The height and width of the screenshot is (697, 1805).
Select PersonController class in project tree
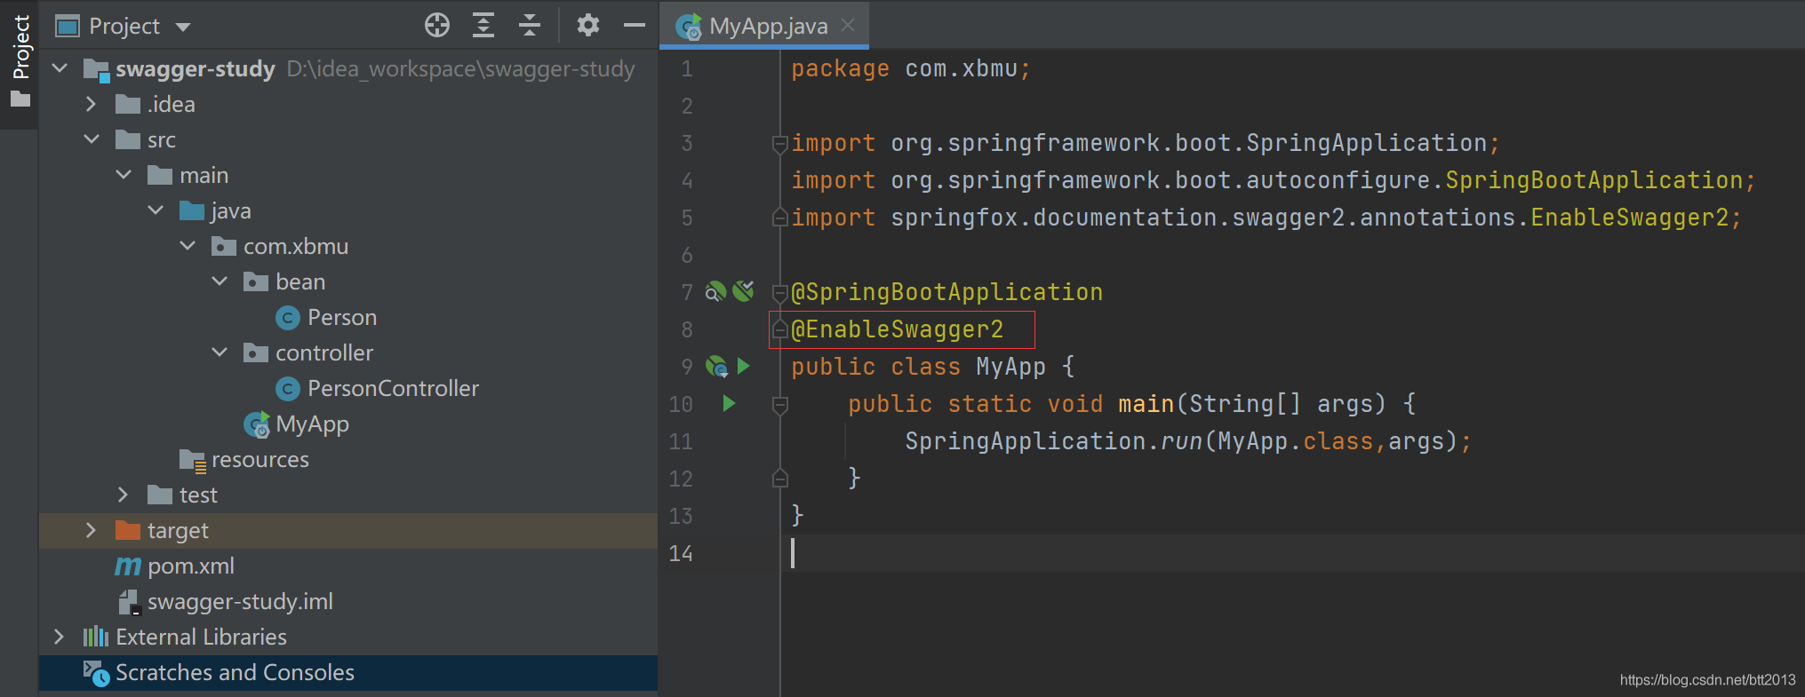(392, 388)
